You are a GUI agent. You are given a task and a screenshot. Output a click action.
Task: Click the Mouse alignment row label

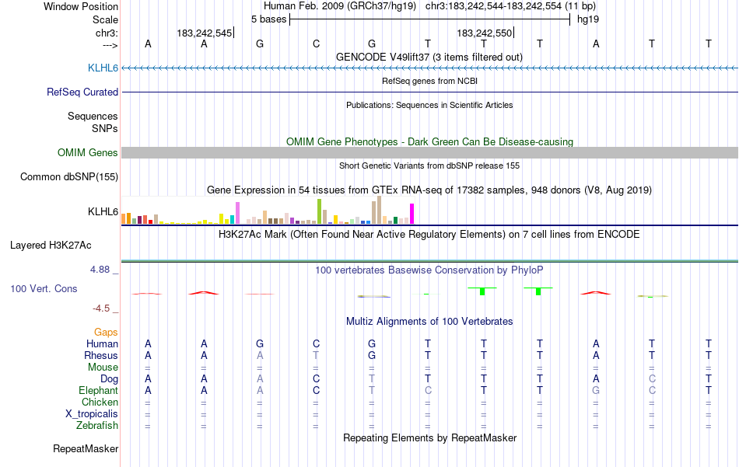coord(103,368)
